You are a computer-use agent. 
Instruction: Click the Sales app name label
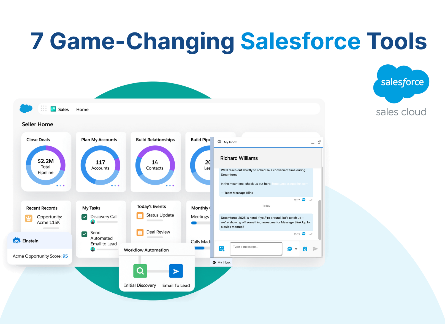click(x=63, y=109)
